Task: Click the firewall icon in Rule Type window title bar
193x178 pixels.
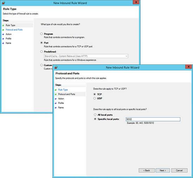Action: (4, 3)
